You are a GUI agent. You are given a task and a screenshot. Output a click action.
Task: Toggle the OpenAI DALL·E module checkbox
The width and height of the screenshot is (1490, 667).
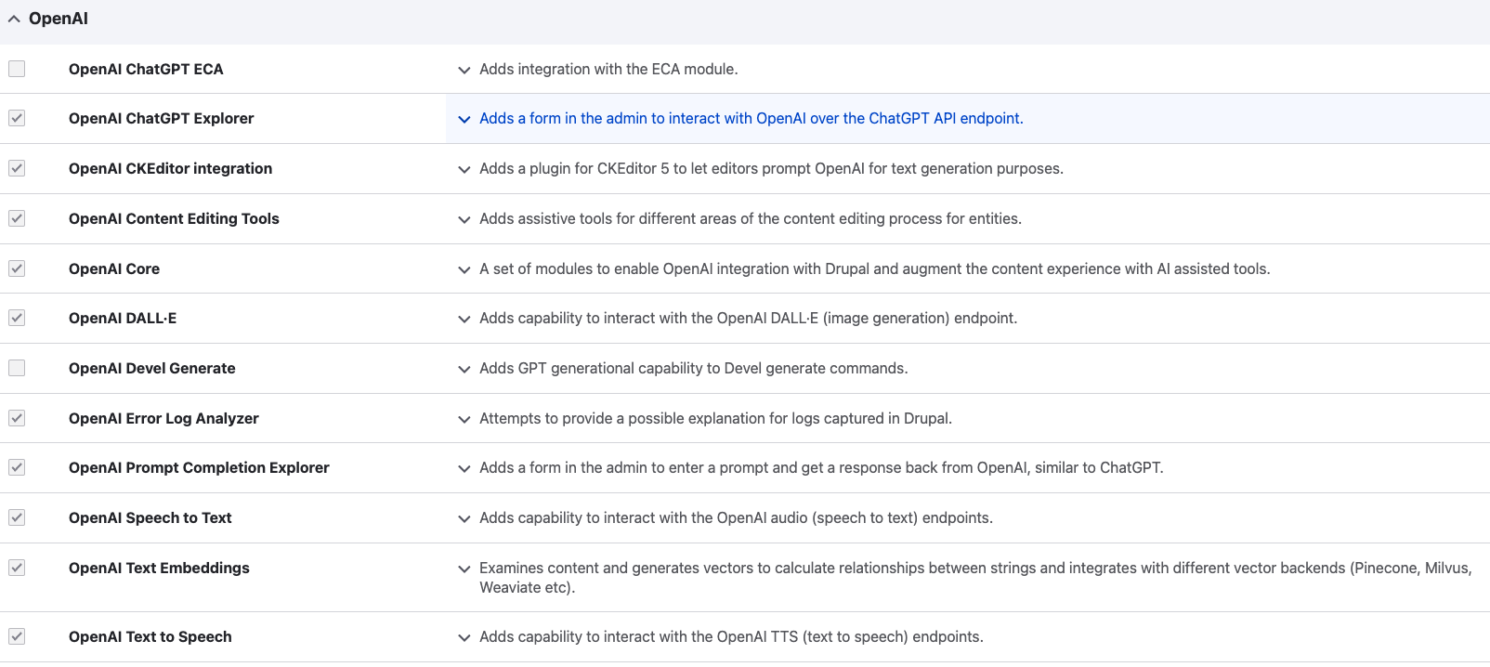tap(17, 318)
